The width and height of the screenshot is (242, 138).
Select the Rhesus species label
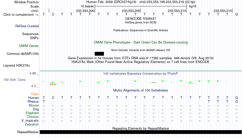pyautogui.click(x=33, y=102)
